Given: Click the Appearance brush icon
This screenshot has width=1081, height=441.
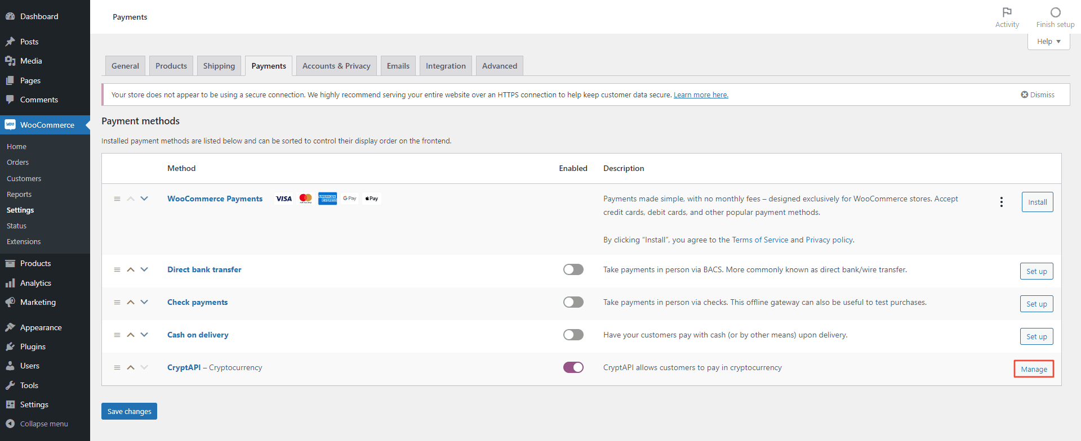Looking at the screenshot, I should coord(10,327).
